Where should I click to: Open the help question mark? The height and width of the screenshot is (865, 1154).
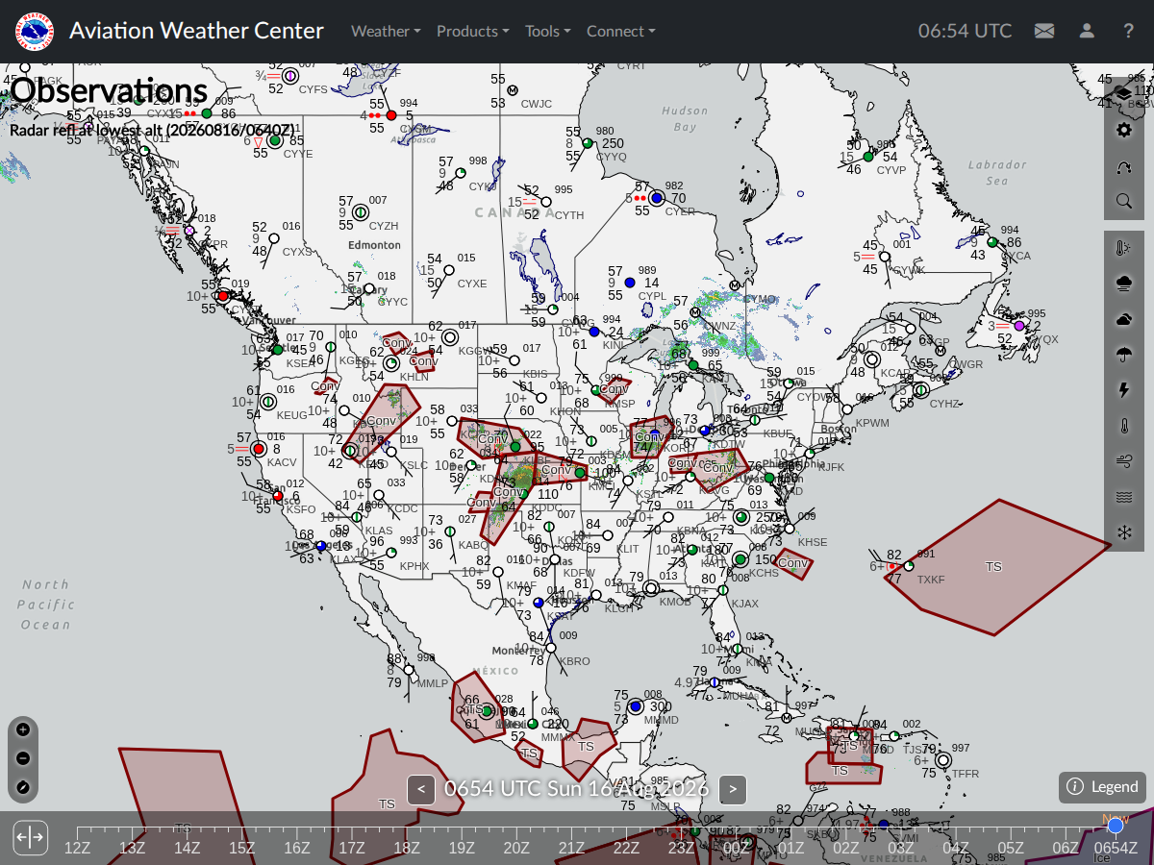click(x=1128, y=31)
